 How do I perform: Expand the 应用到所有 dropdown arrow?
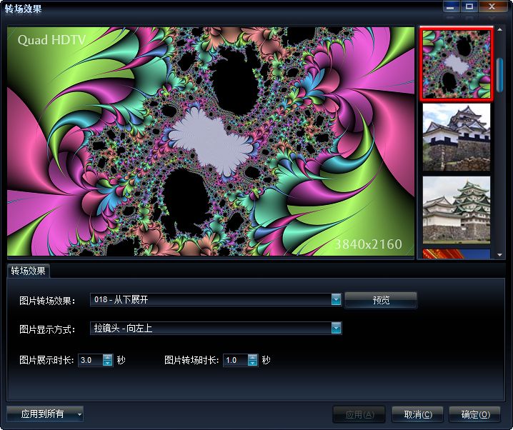[79, 414]
